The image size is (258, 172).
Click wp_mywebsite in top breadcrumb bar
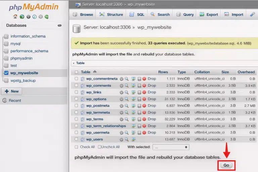coord(141,4)
